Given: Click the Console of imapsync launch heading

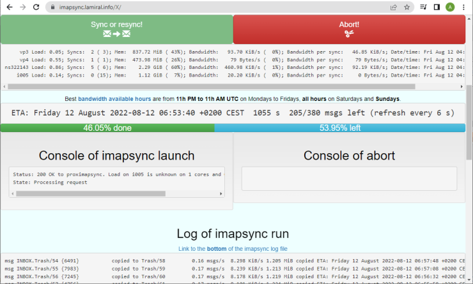Looking at the screenshot, I should tap(117, 156).
